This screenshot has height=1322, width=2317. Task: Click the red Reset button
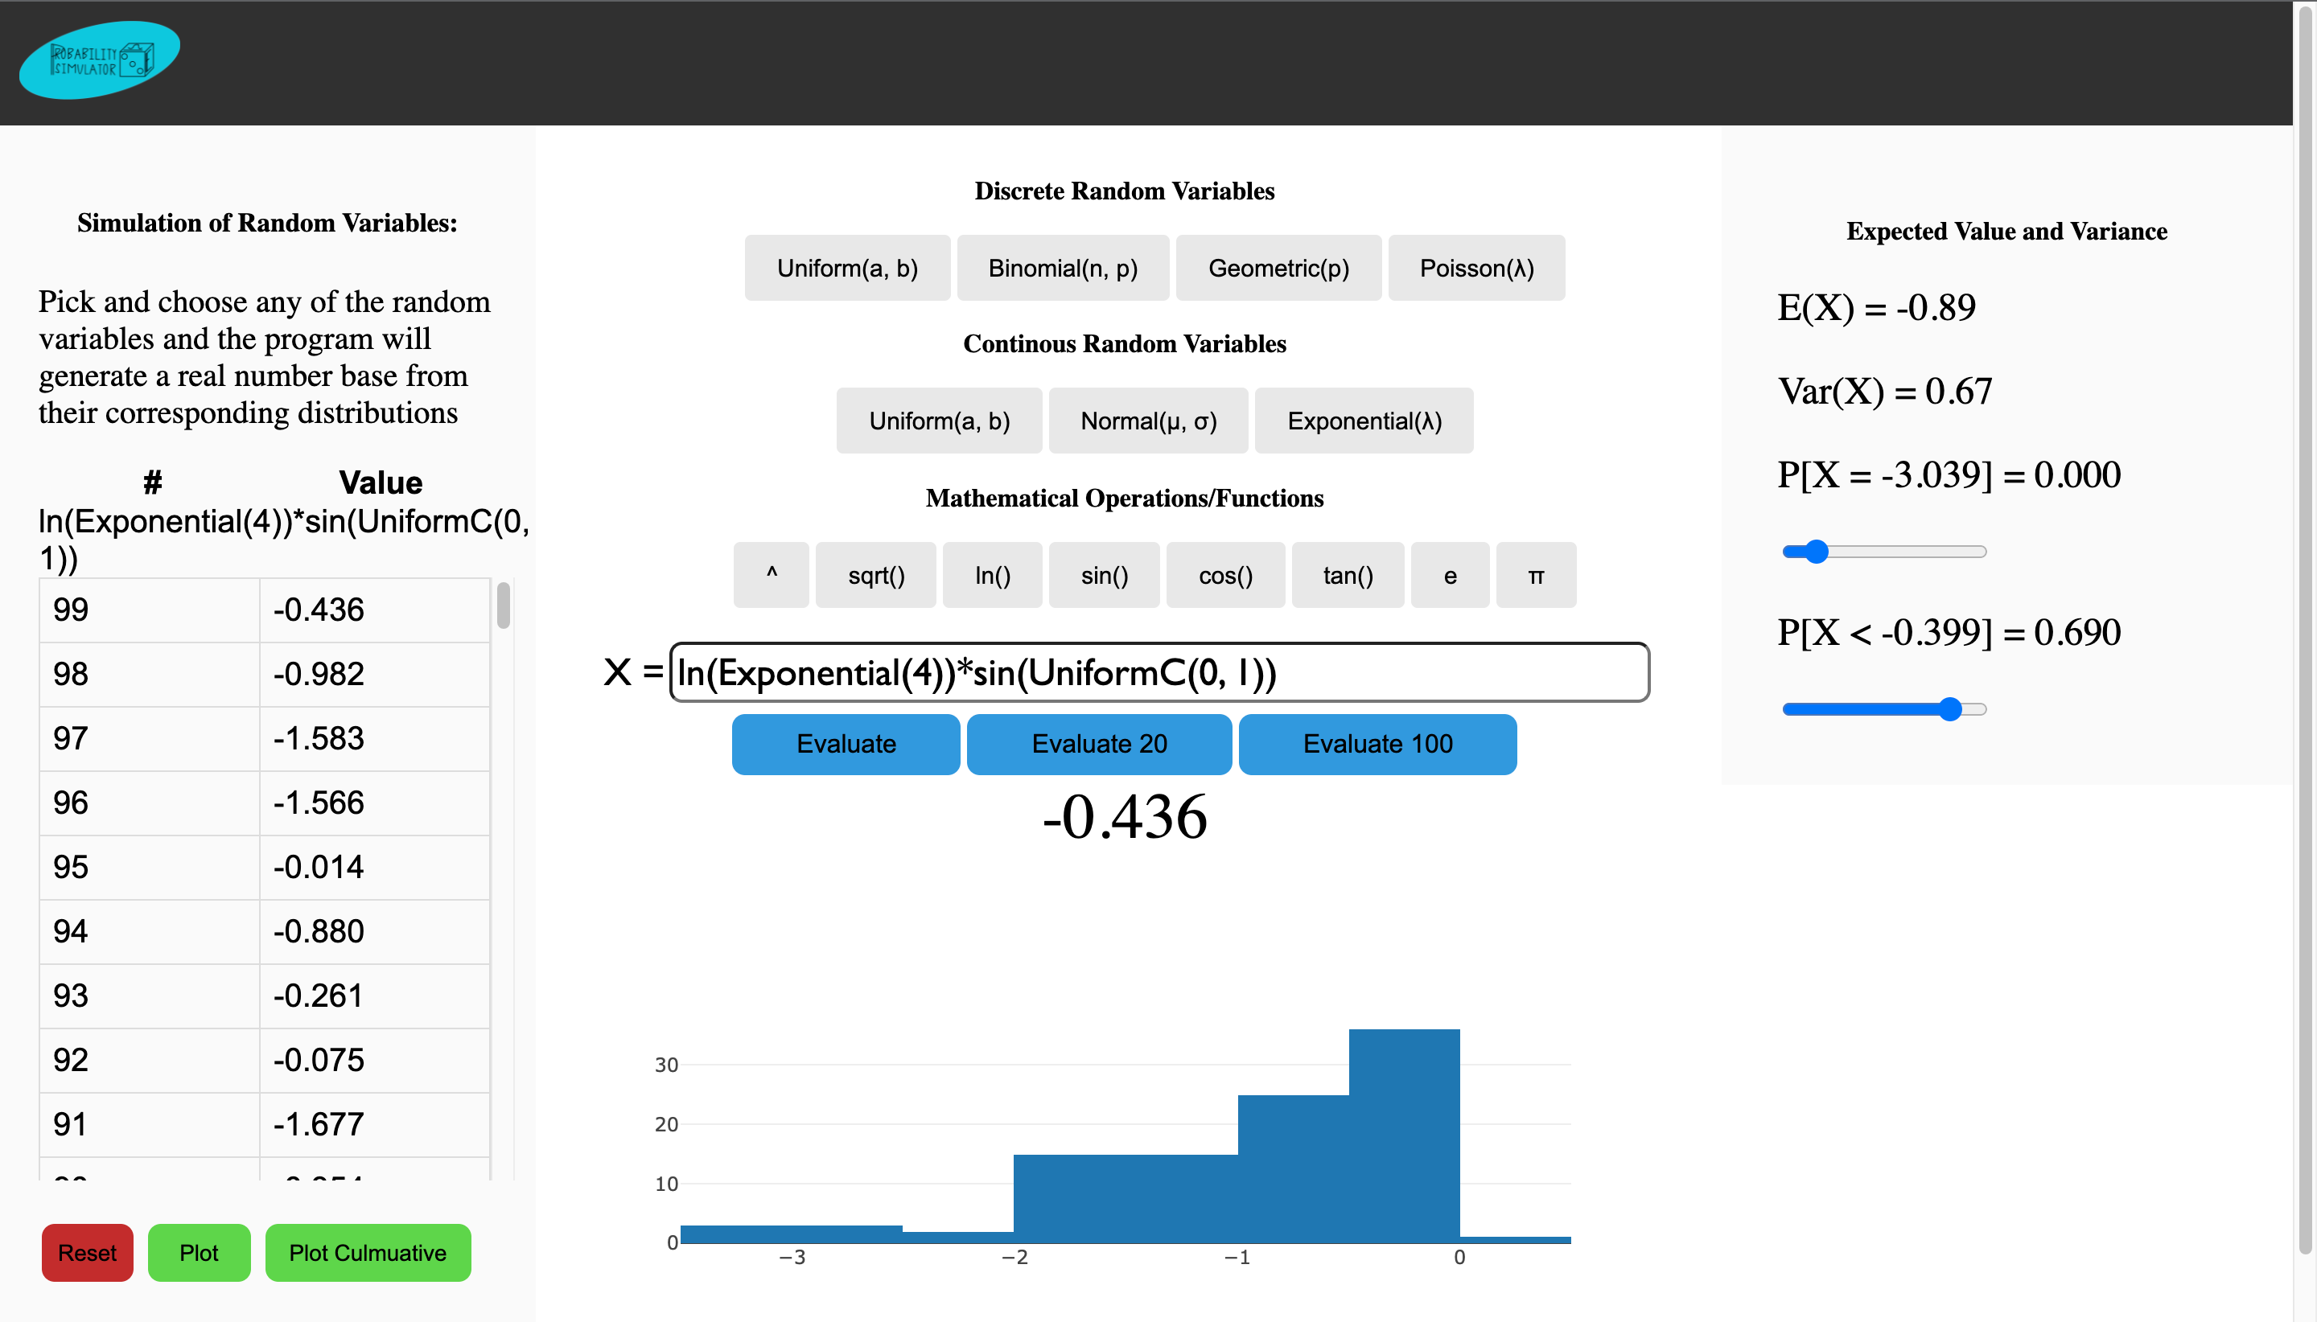(x=87, y=1252)
